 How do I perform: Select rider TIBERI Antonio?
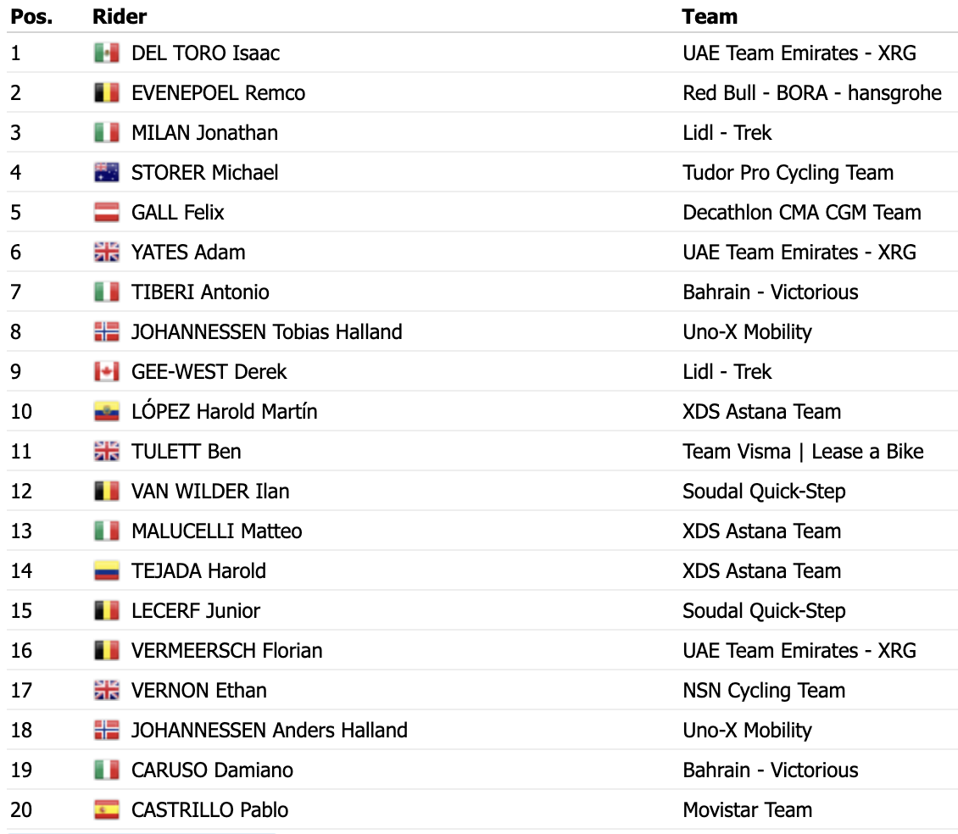tap(200, 292)
